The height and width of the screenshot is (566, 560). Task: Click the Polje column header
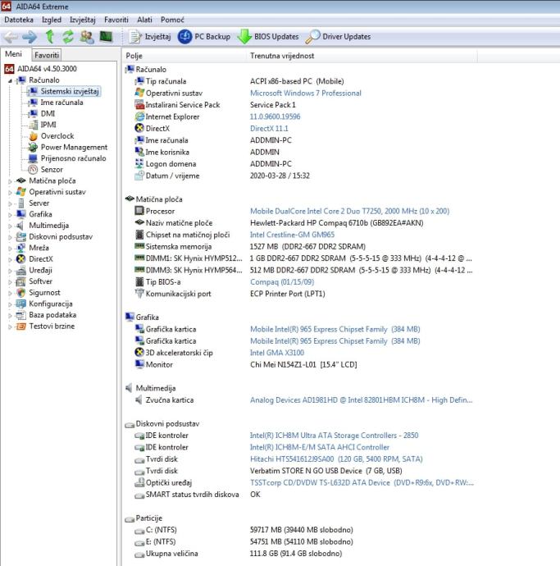tap(135, 55)
